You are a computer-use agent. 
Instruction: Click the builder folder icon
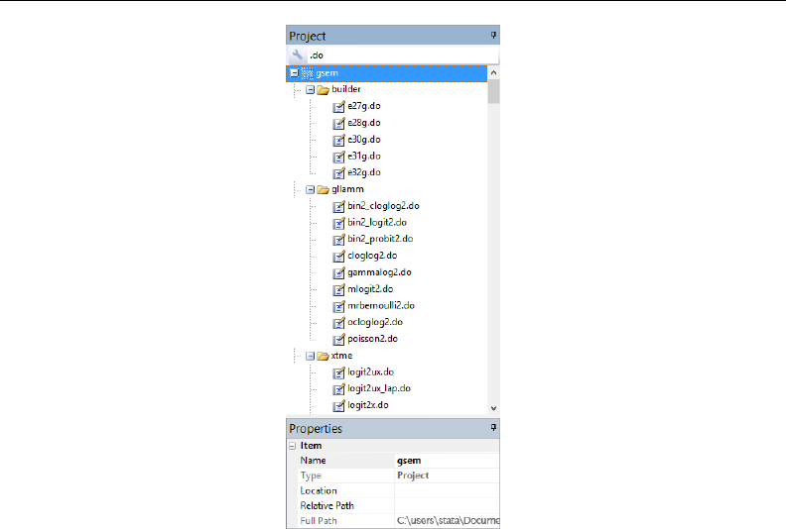pos(324,90)
